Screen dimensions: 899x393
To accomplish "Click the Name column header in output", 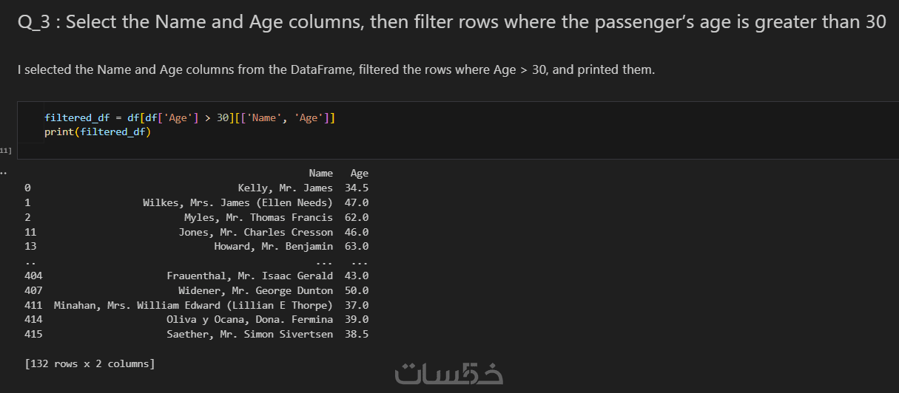I will [x=320, y=174].
